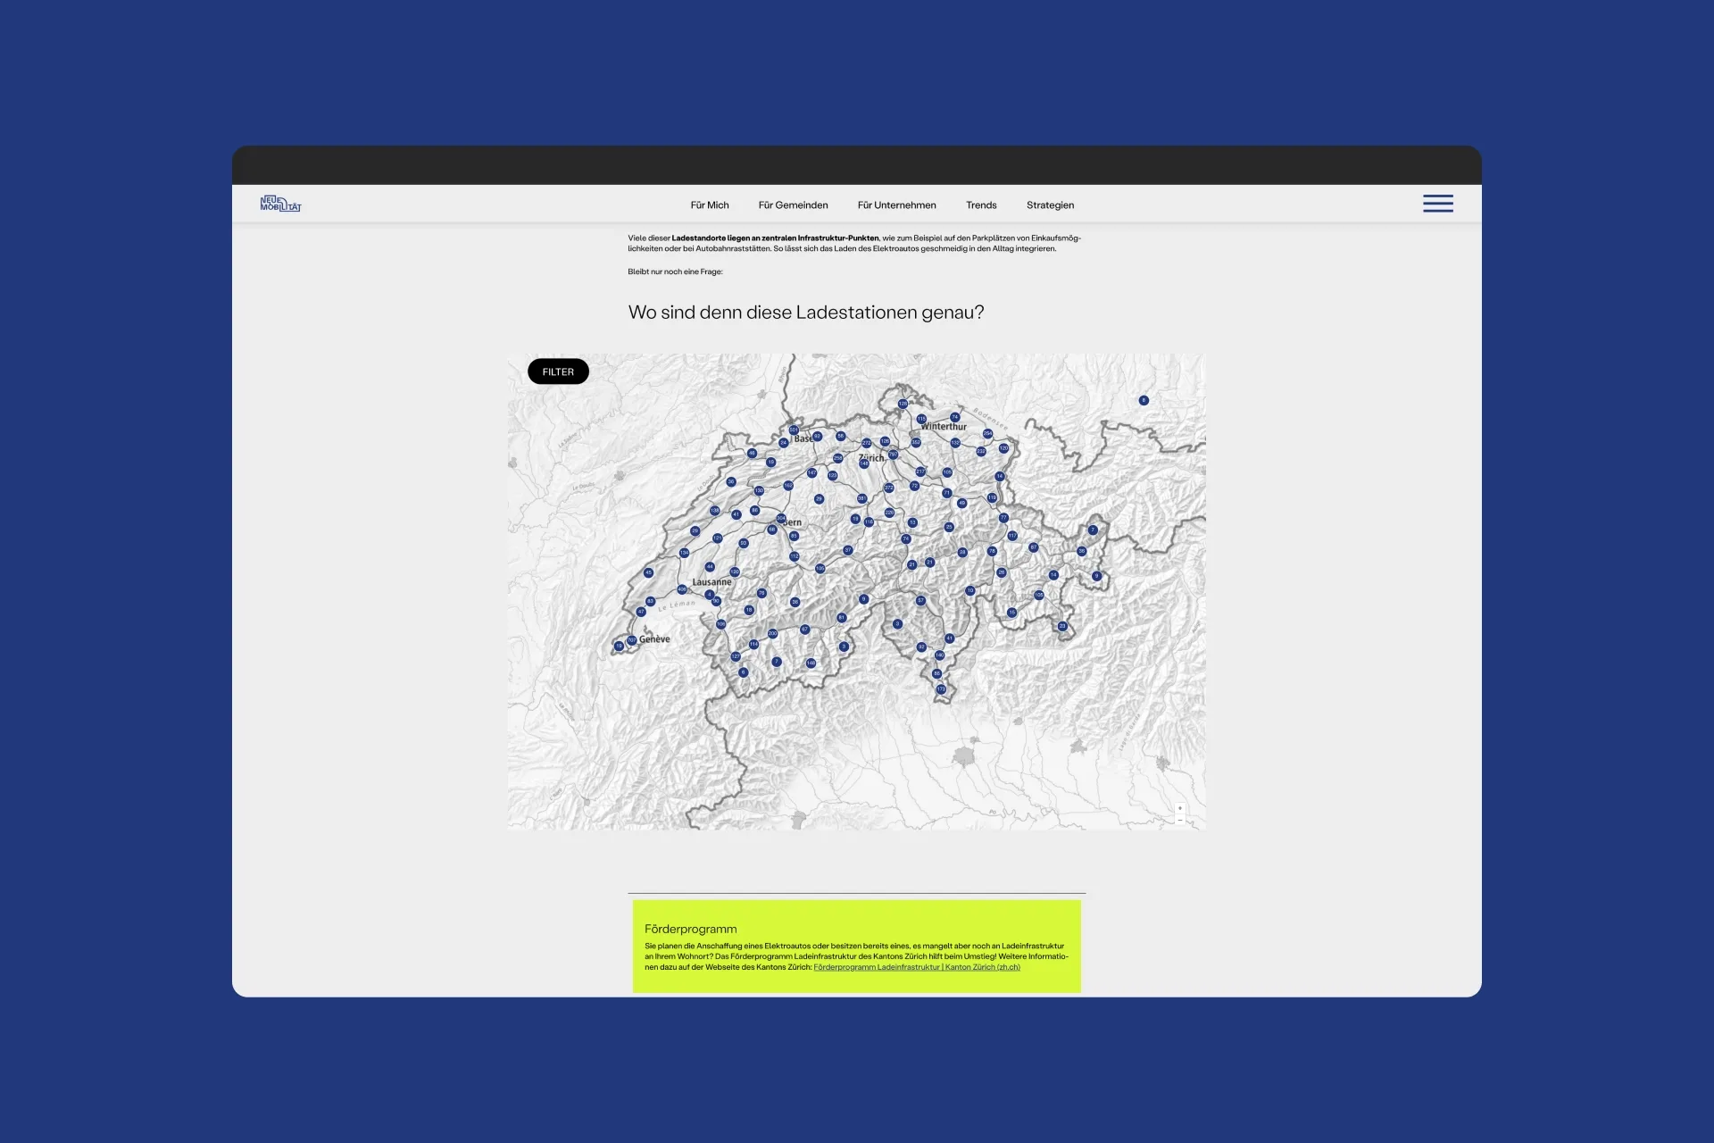Open the Trends navigation section
Image resolution: width=1714 pixels, height=1143 pixels.
[x=981, y=205]
